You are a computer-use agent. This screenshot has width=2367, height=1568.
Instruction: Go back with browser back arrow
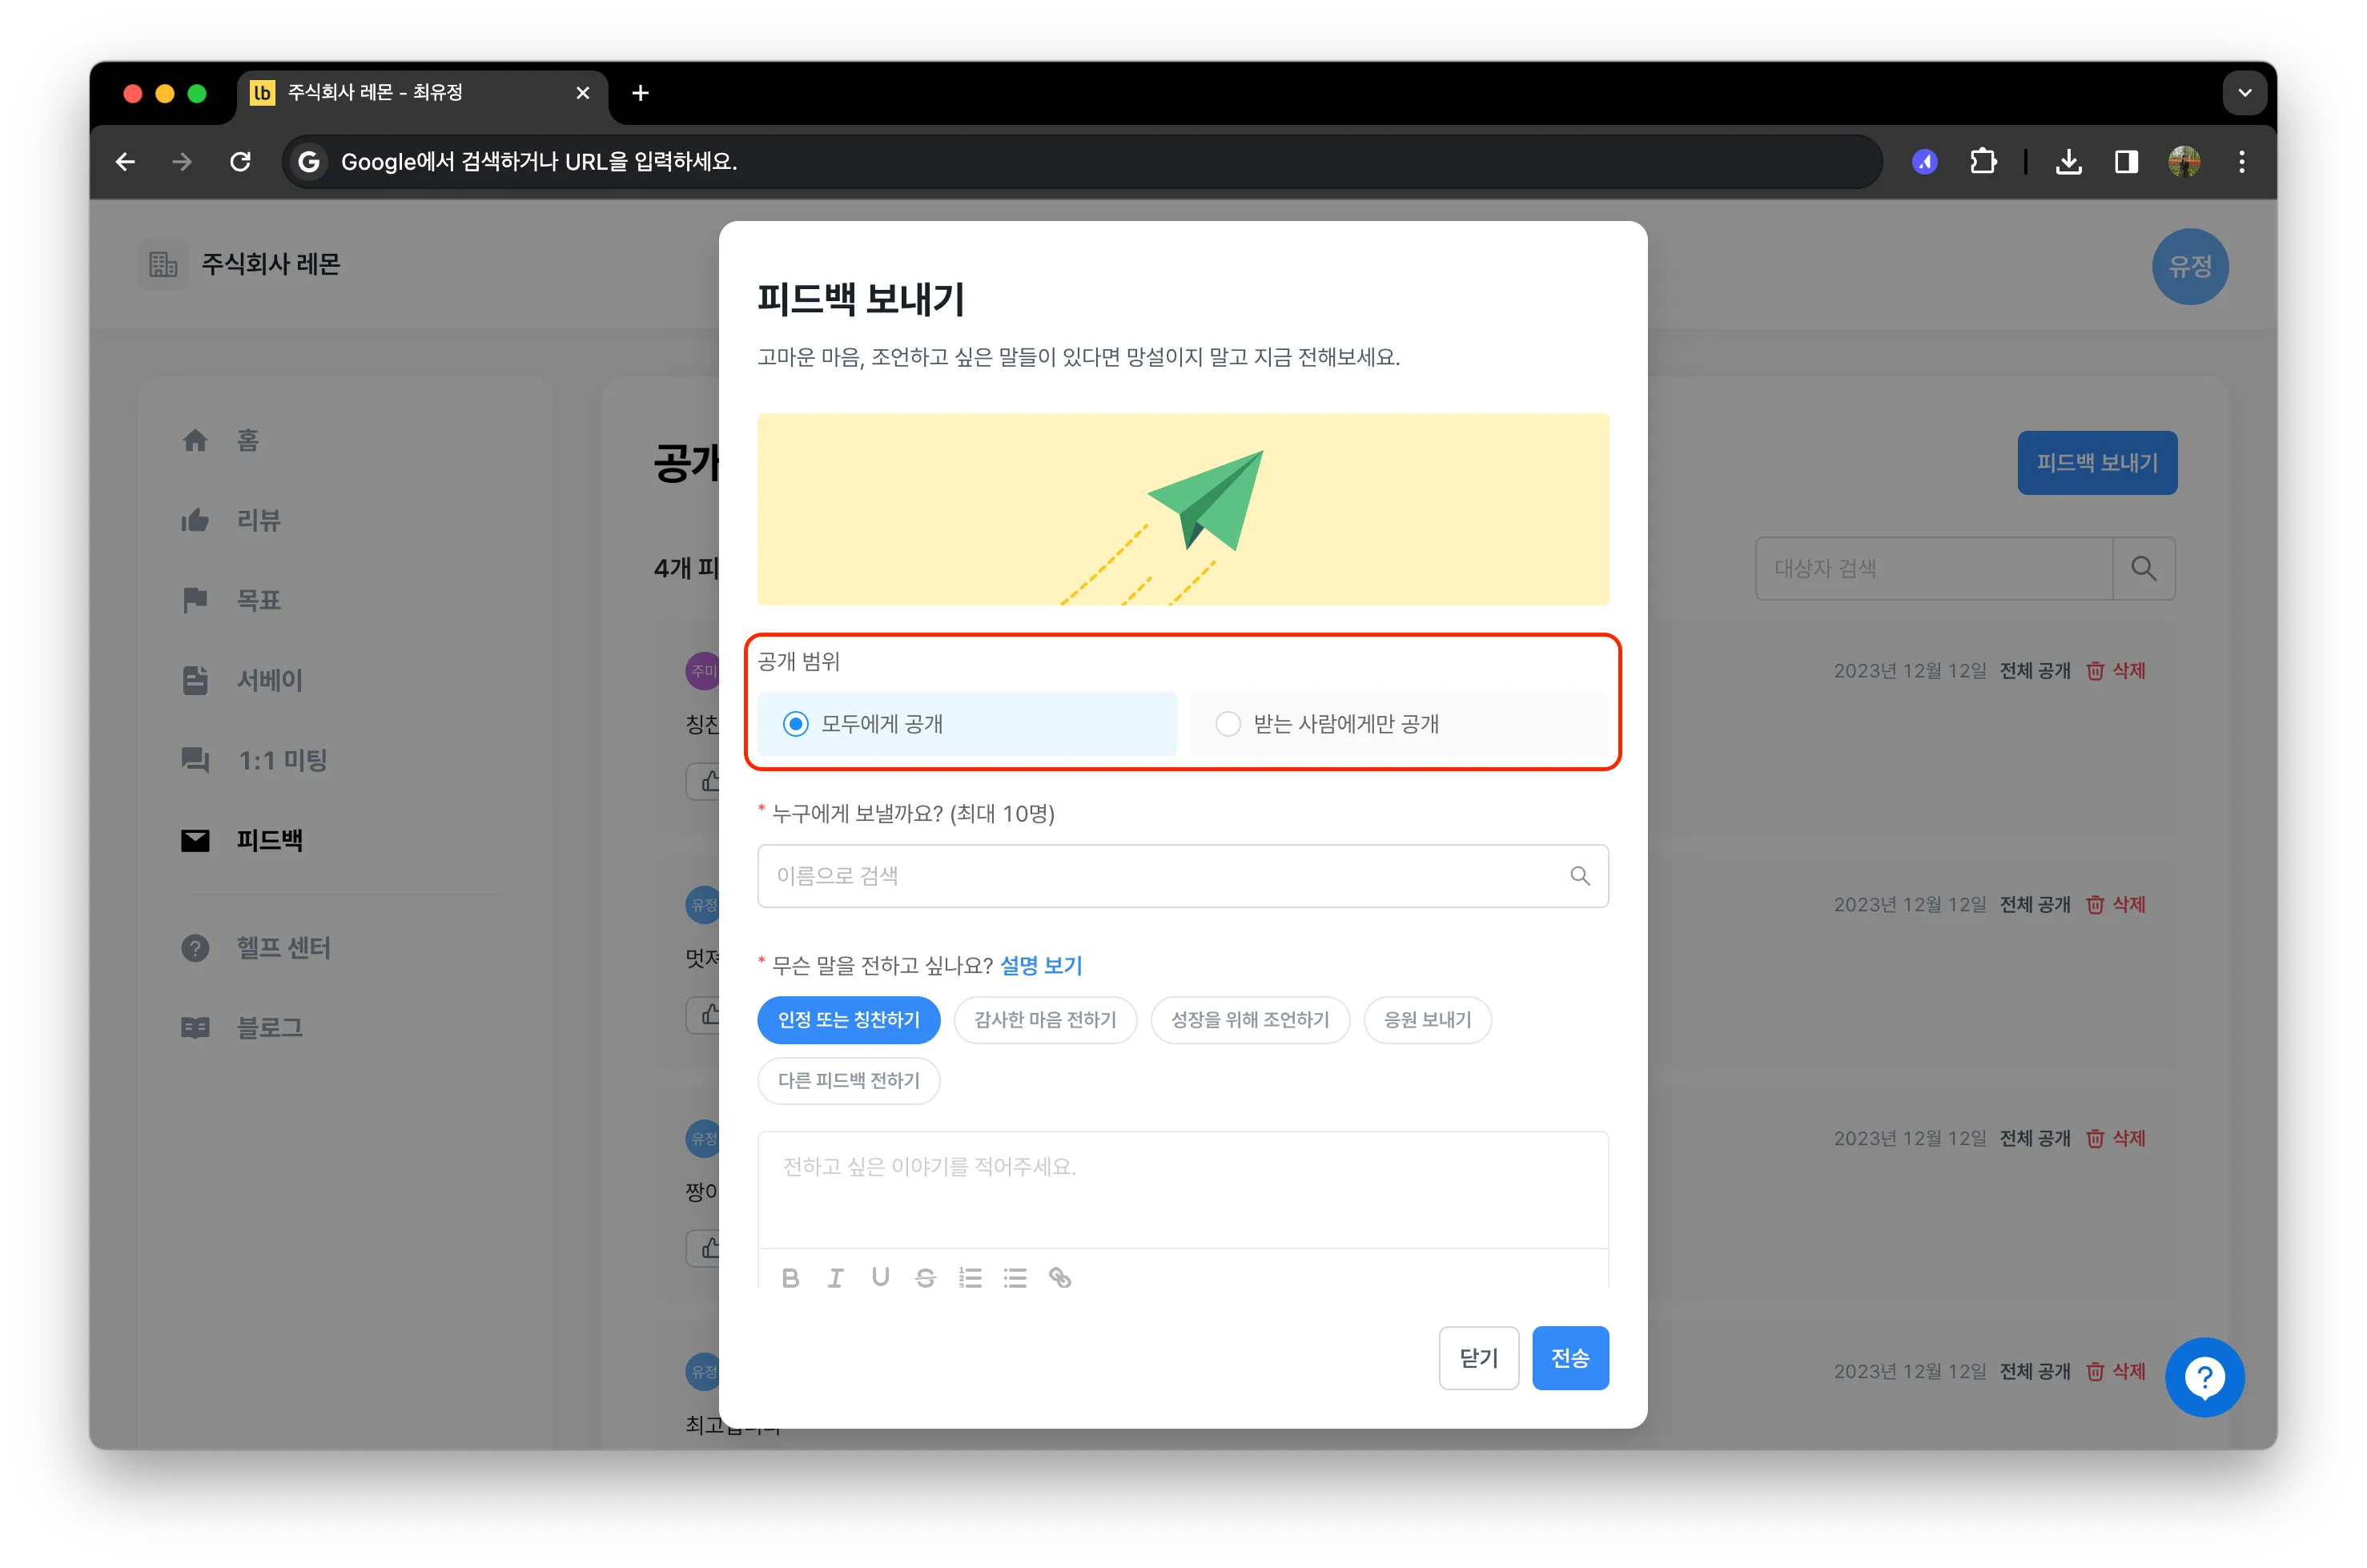(126, 161)
